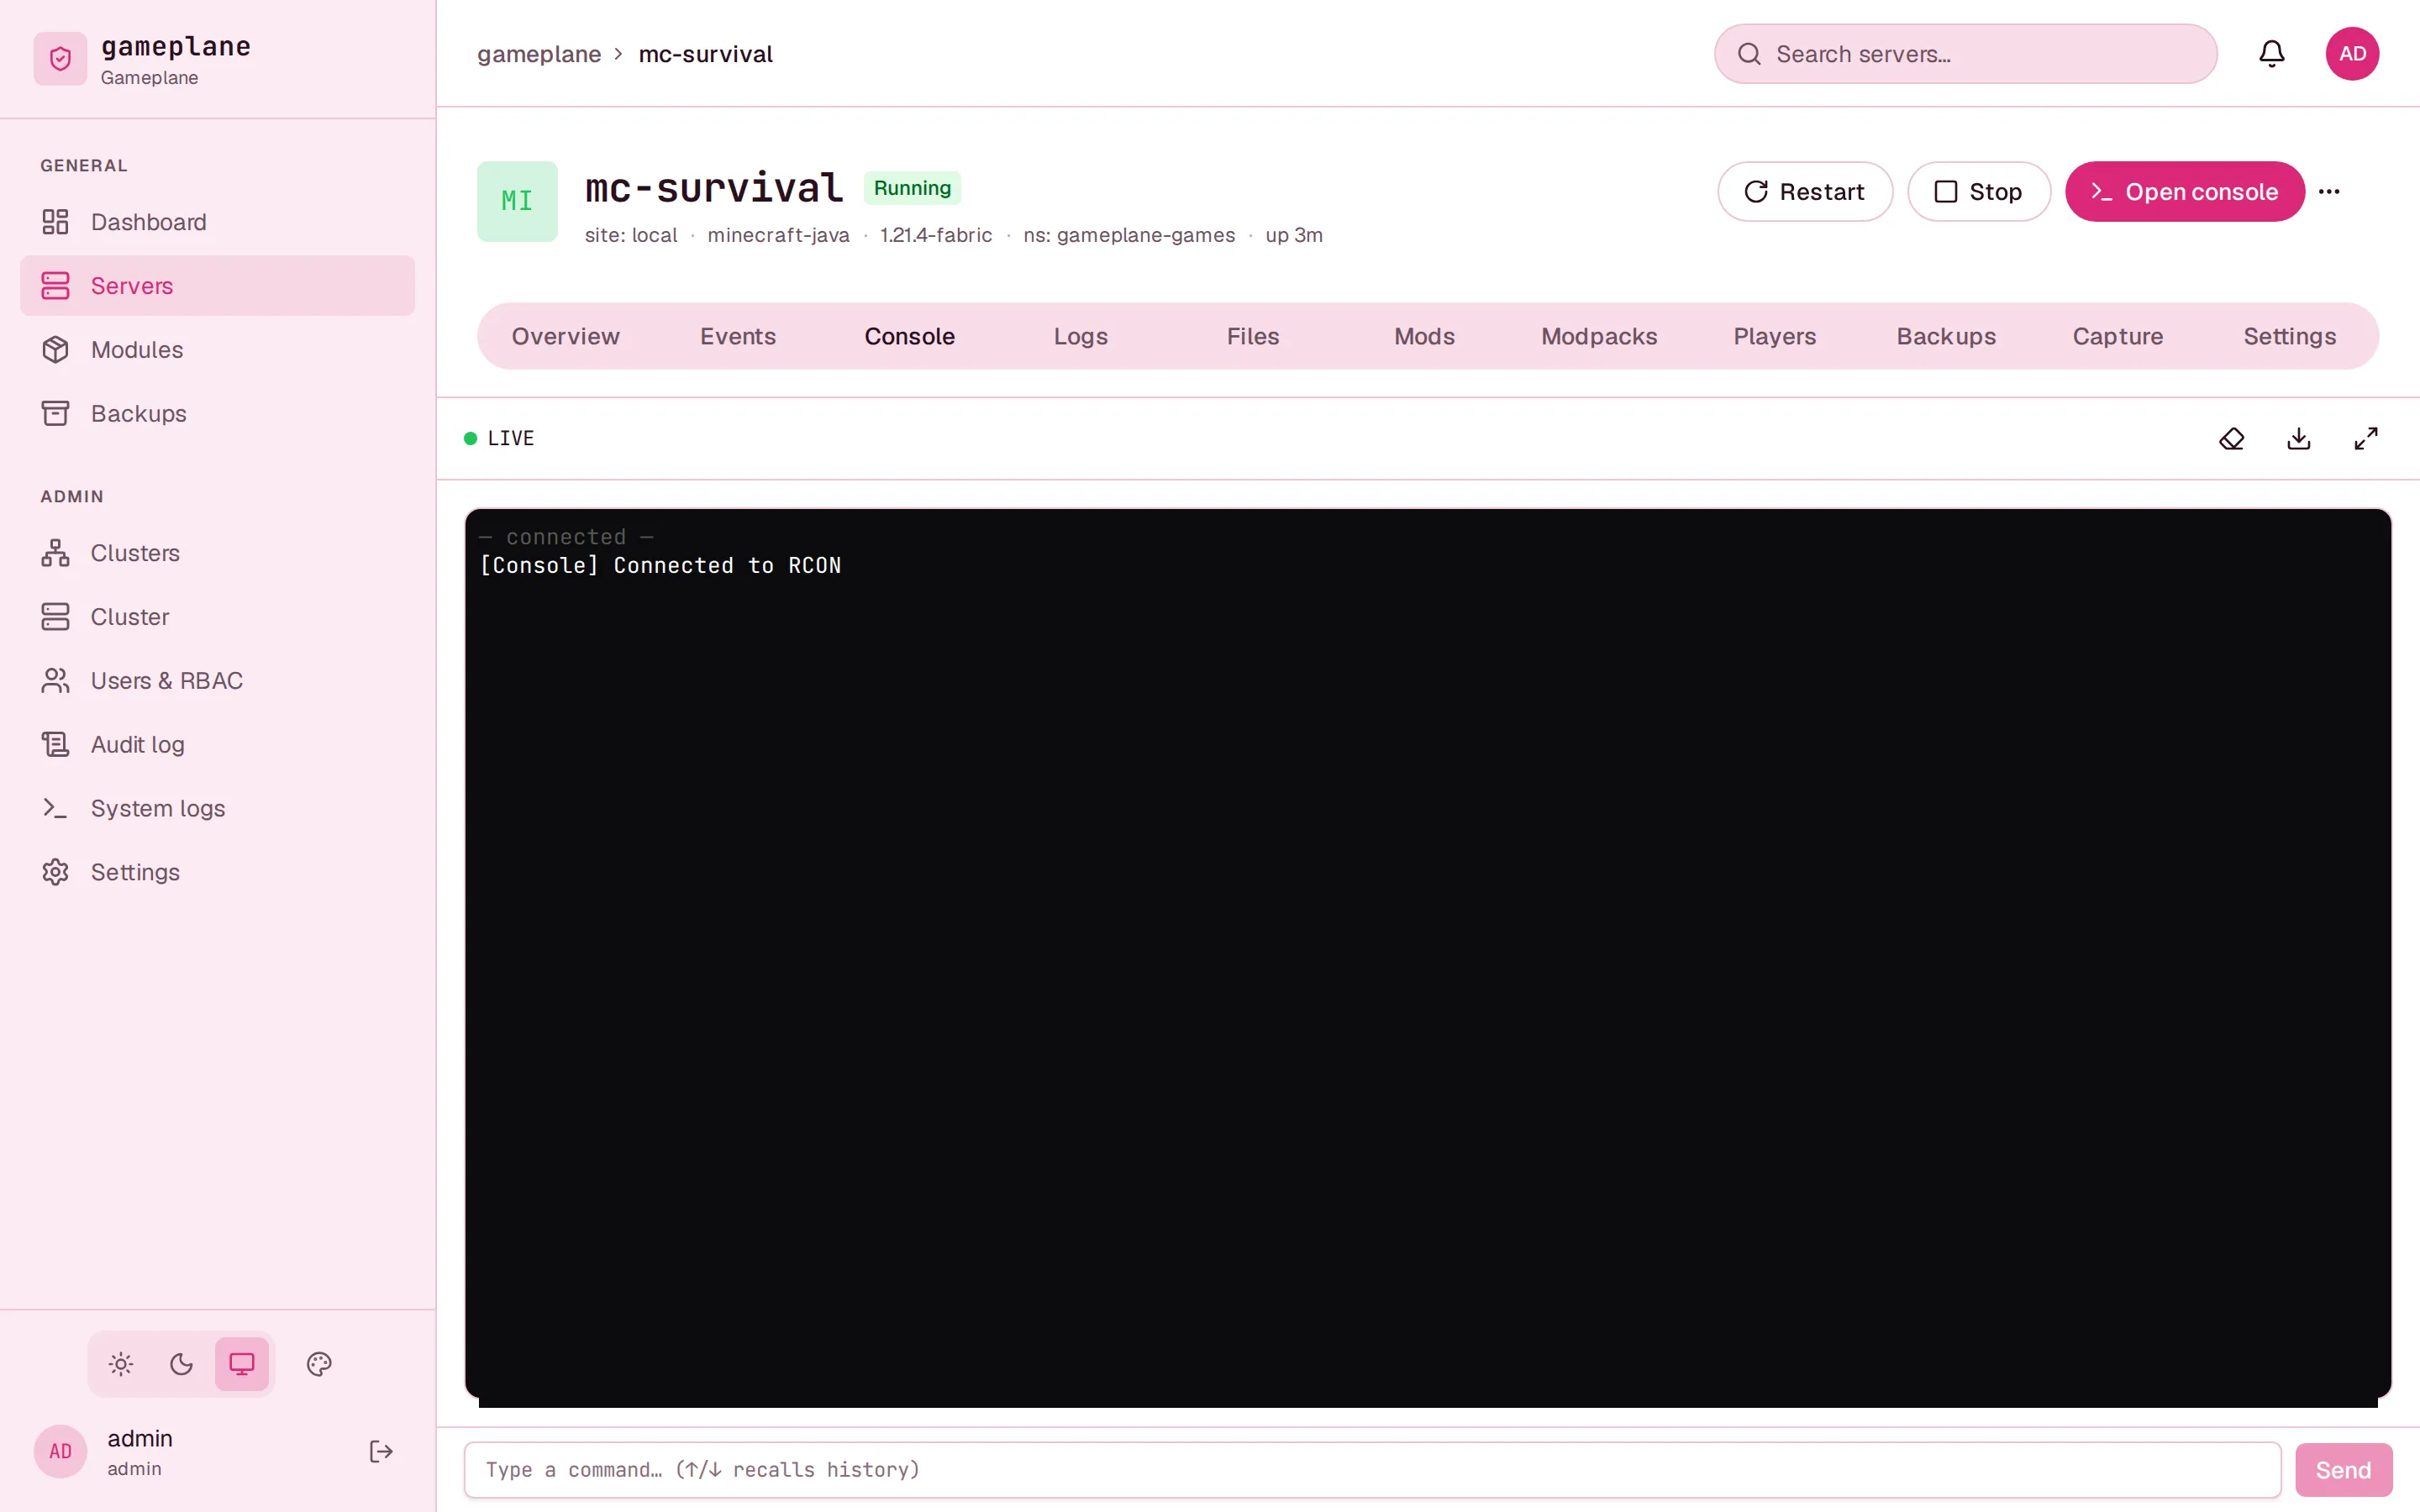Restart the mc-survival server
Screen dimensions: 2420x1512
point(1805,192)
